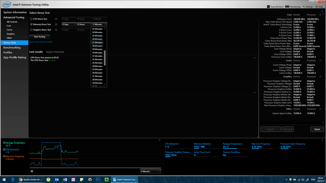The width and height of the screenshot is (326, 183).
Task: Toggle Package Temperature graph checkbox
Action: point(4,143)
